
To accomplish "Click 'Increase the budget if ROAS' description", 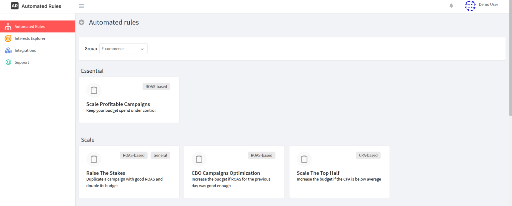I will [x=231, y=182].
